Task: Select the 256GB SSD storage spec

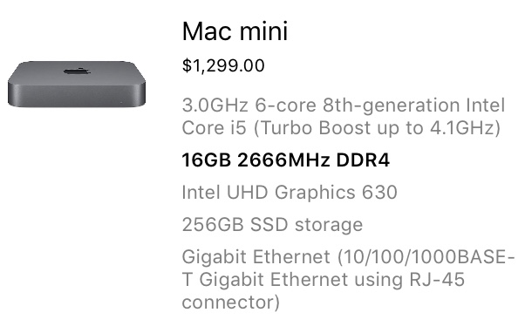Action: [x=272, y=225]
